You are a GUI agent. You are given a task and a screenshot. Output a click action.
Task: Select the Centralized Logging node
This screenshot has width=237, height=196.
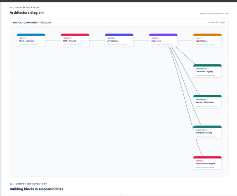(208, 71)
